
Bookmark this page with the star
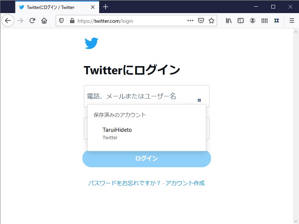211,21
